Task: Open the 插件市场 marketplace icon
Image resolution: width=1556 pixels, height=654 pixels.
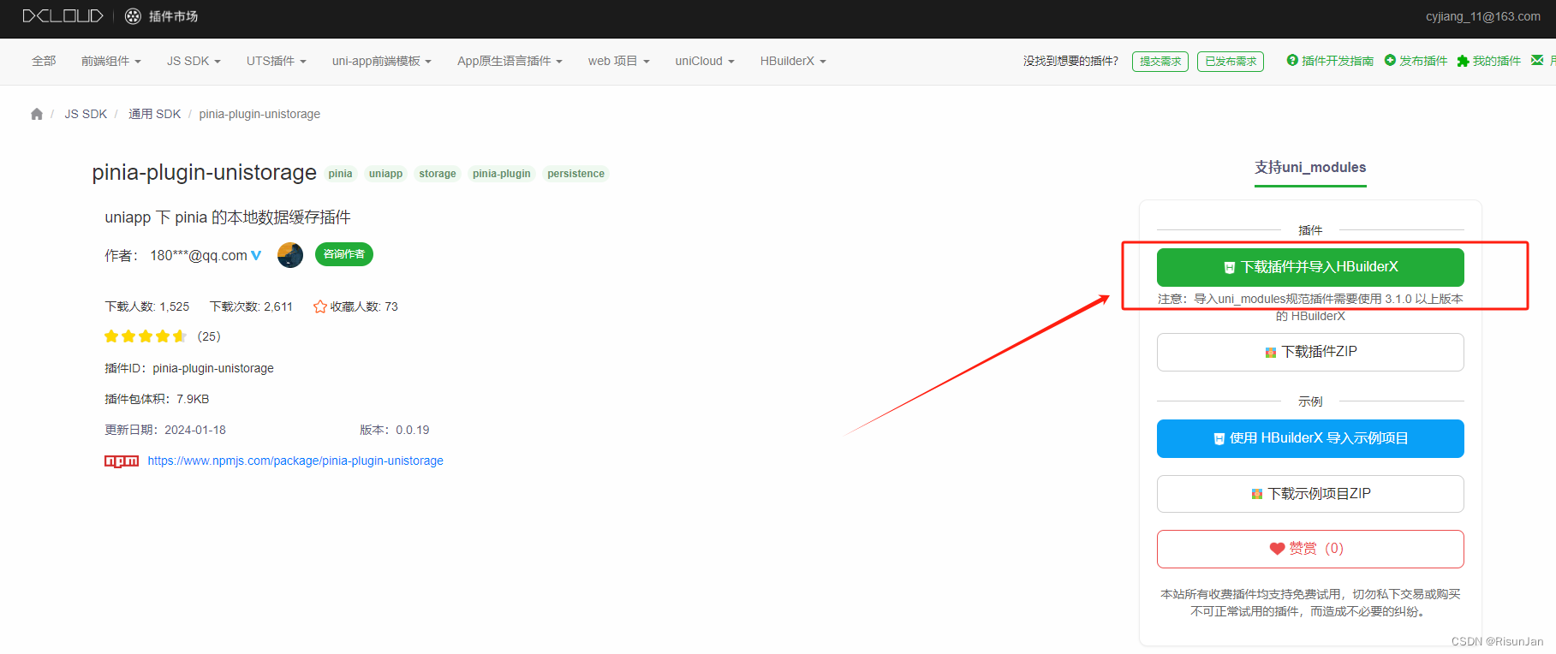Action: click(x=133, y=16)
